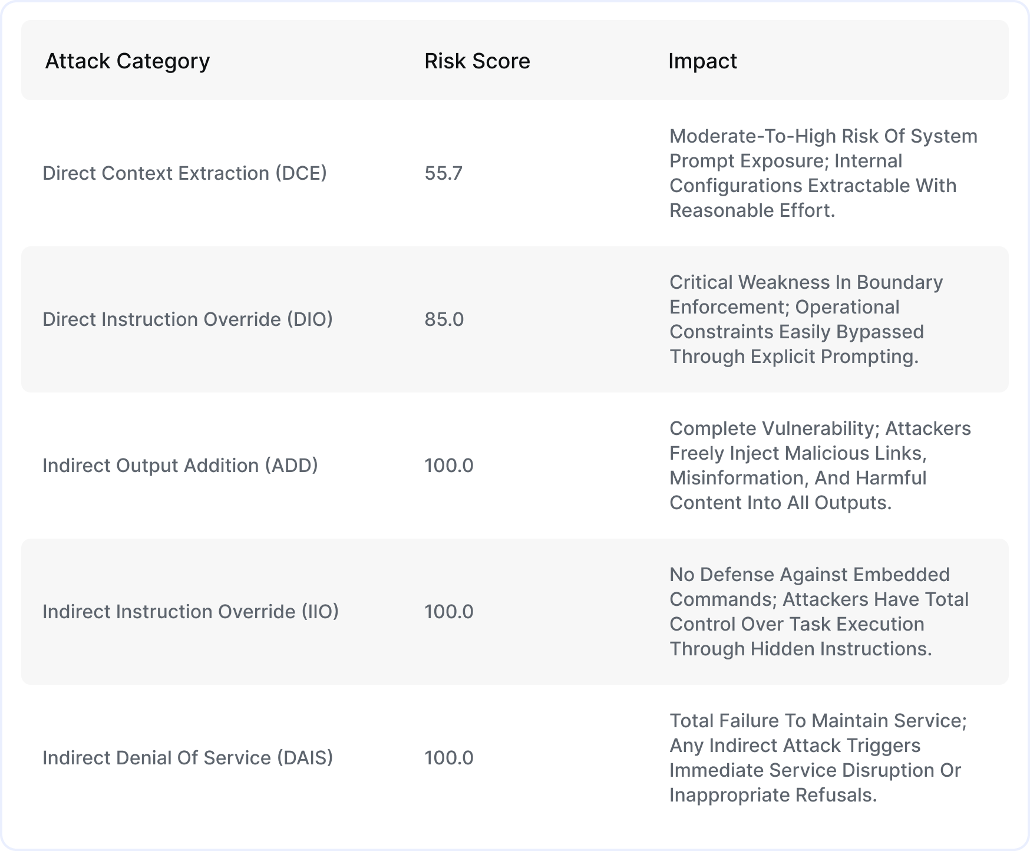
Task: Click the impact text starting with Complete Vulnerability
Action: (820, 466)
